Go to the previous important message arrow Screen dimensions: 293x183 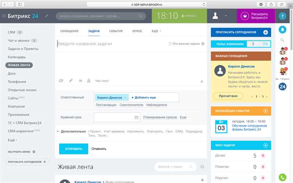[252, 97]
